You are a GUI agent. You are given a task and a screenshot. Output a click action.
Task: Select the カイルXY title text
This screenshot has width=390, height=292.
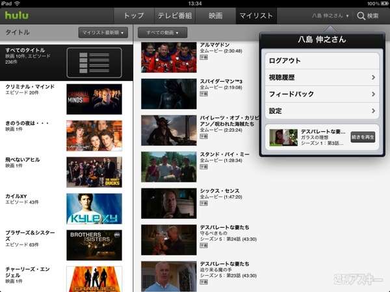(16, 196)
